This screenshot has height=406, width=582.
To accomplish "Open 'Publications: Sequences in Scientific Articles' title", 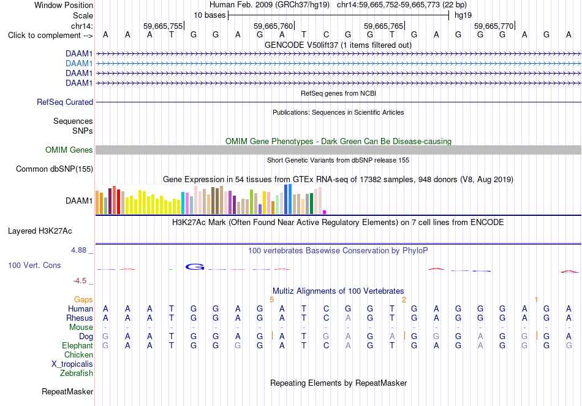I will [338, 112].
